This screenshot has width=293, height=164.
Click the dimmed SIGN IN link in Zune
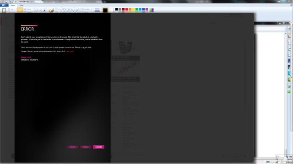tap(233, 15)
